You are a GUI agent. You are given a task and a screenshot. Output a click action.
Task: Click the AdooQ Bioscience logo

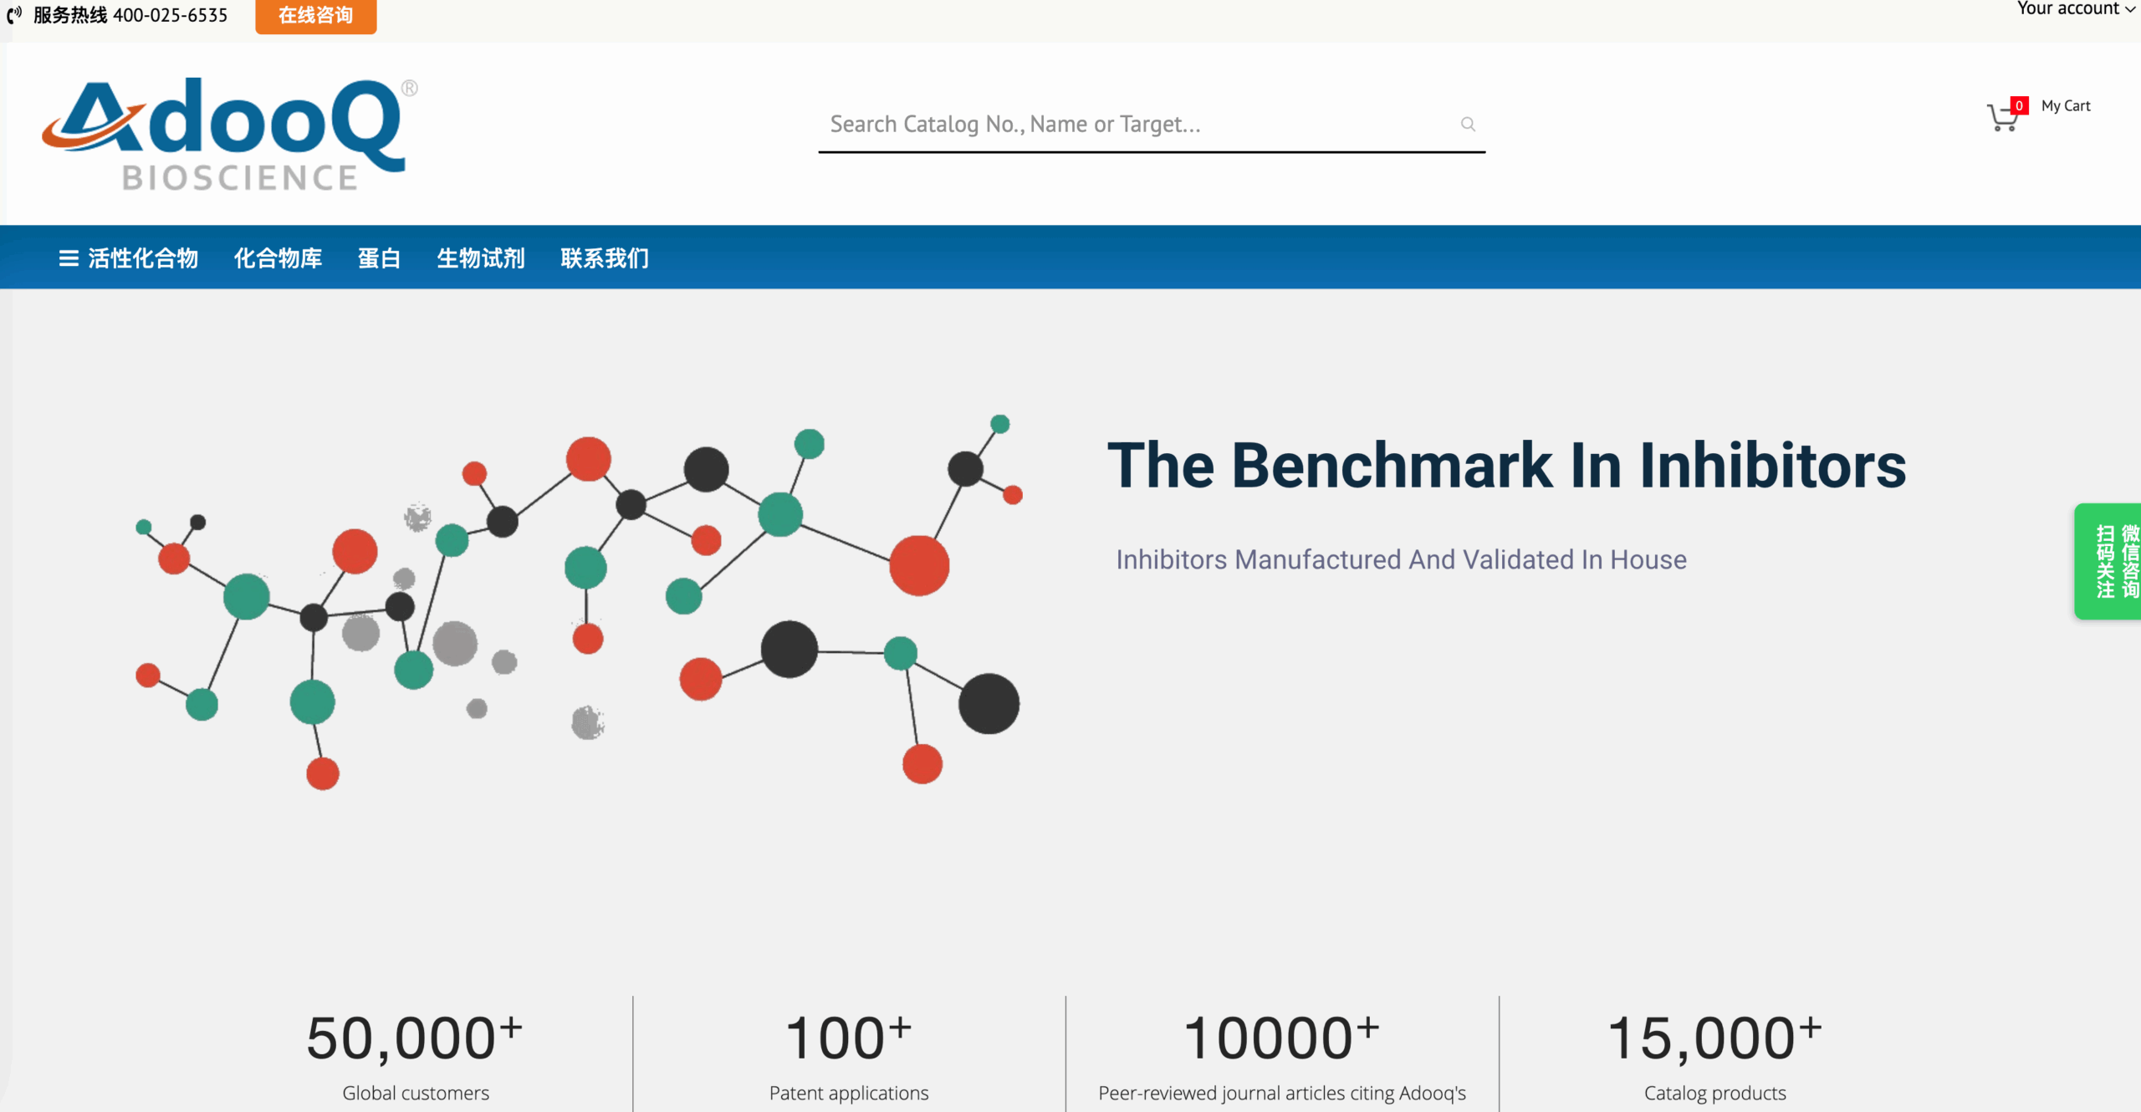pos(230,134)
